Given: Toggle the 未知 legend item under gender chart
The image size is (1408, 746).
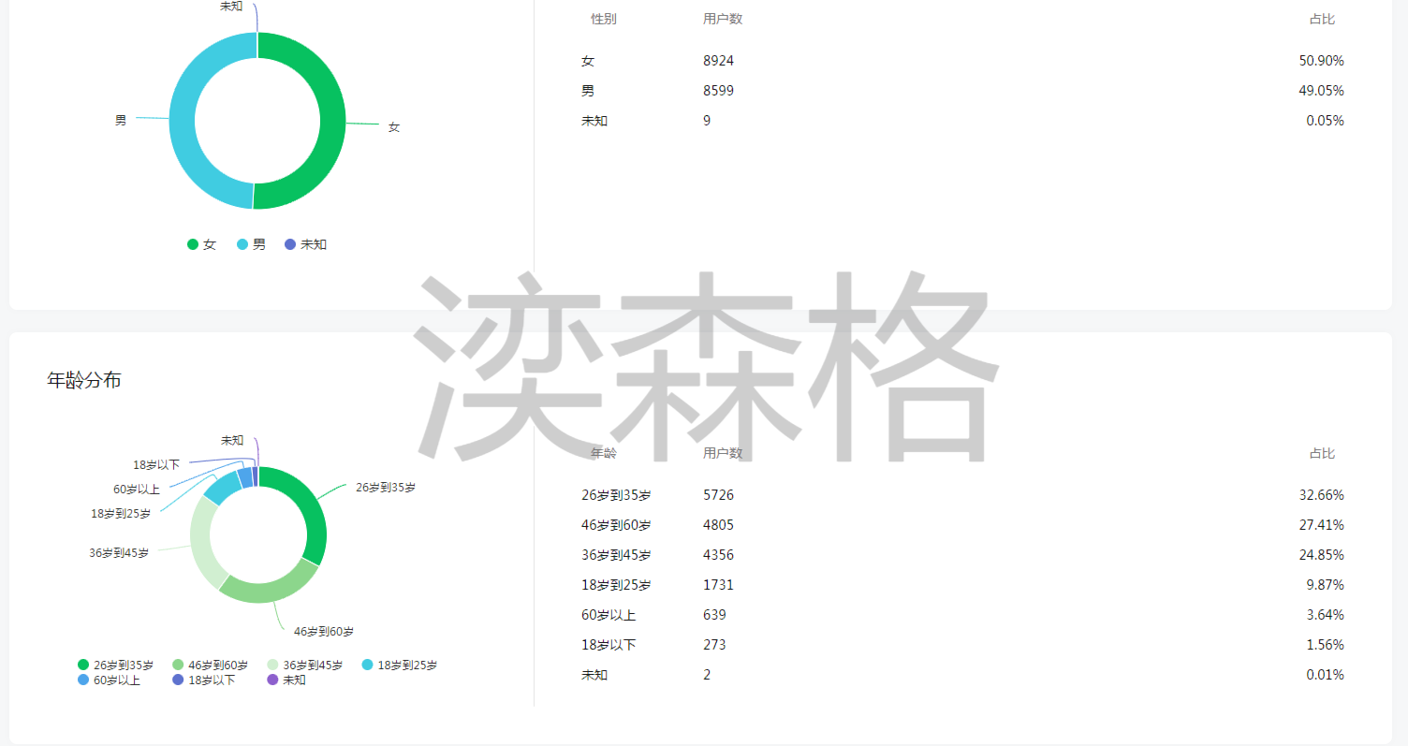Looking at the screenshot, I should click(x=305, y=244).
